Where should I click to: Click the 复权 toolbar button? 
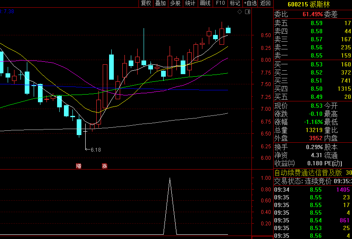click(x=146, y=3)
